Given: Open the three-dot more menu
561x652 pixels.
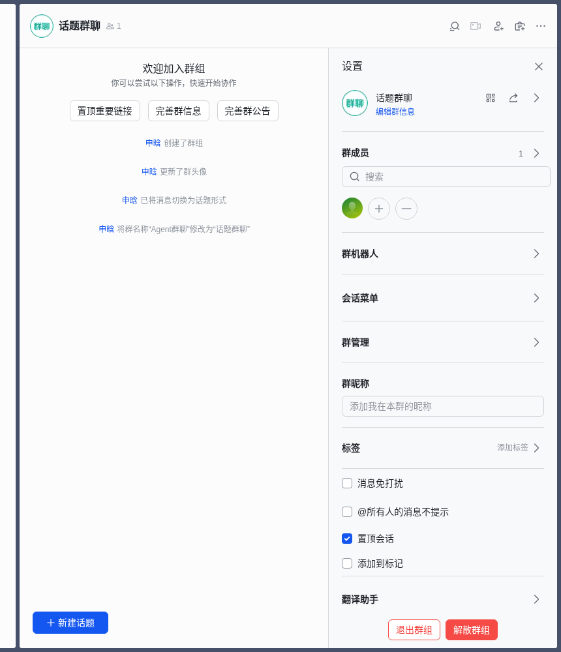Looking at the screenshot, I should point(541,26).
